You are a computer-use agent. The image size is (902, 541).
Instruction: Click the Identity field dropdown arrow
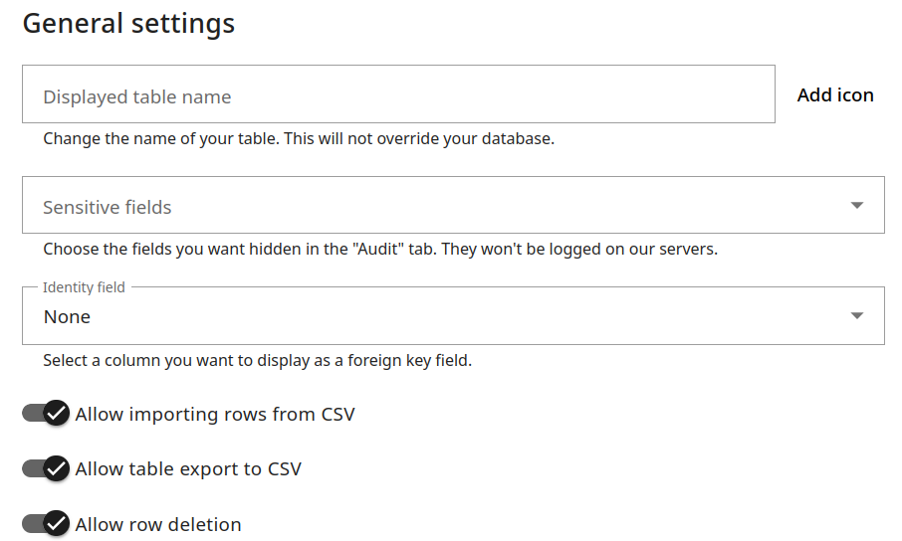coord(856,316)
